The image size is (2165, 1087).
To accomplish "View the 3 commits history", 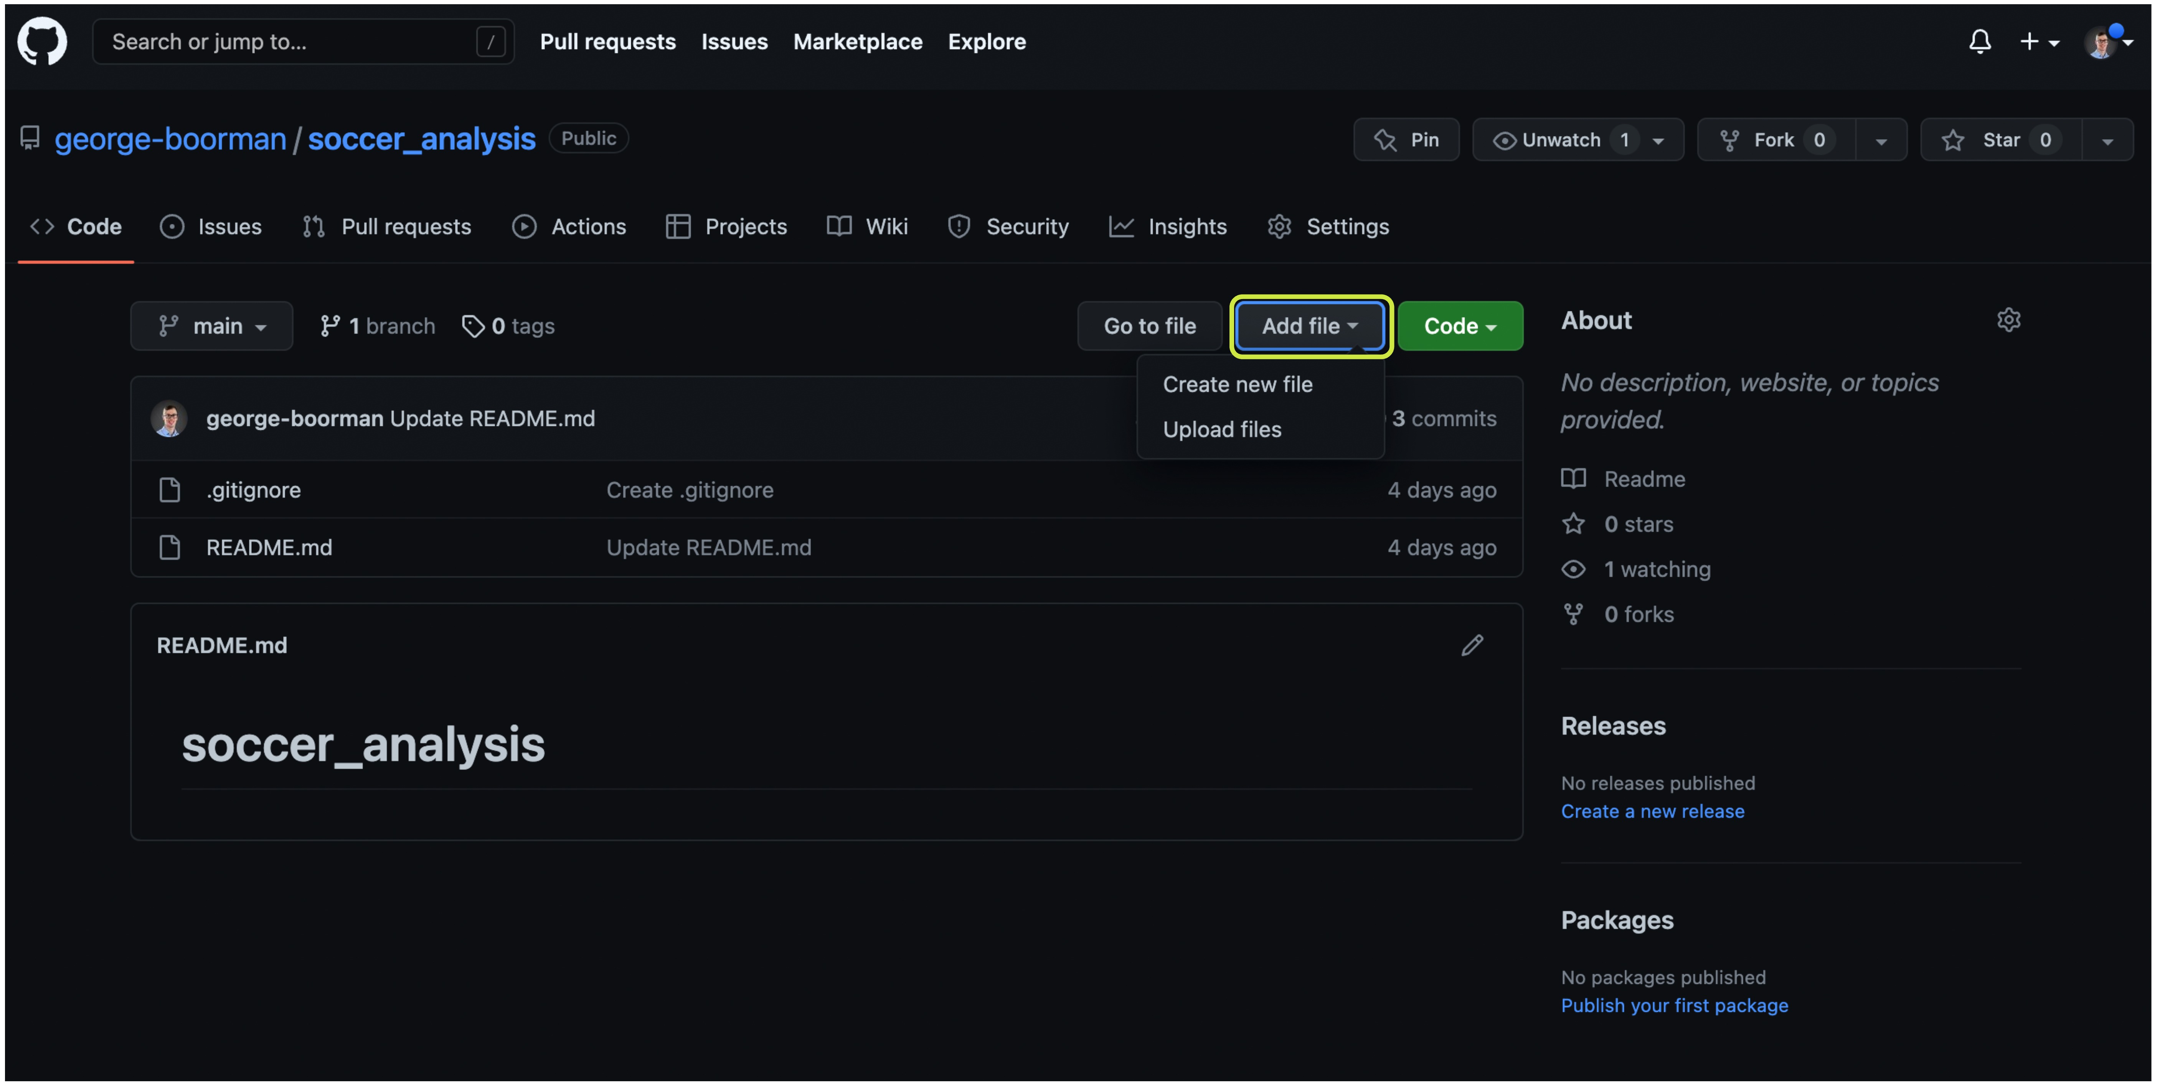I will tap(1443, 418).
